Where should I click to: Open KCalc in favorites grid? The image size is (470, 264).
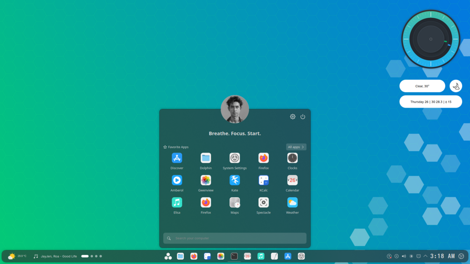pyautogui.click(x=263, y=183)
